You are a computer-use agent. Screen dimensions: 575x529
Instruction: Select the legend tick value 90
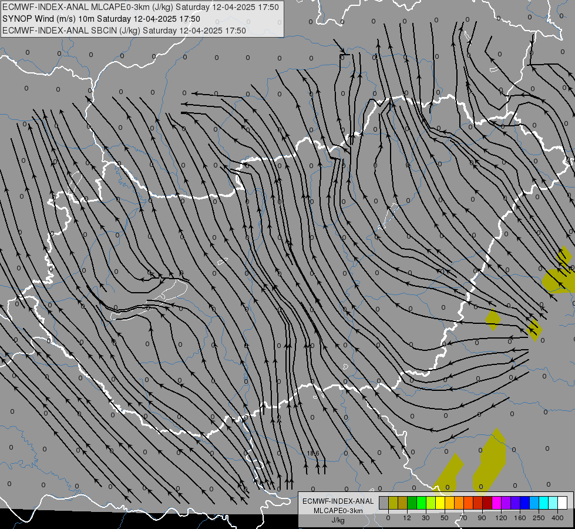(482, 518)
